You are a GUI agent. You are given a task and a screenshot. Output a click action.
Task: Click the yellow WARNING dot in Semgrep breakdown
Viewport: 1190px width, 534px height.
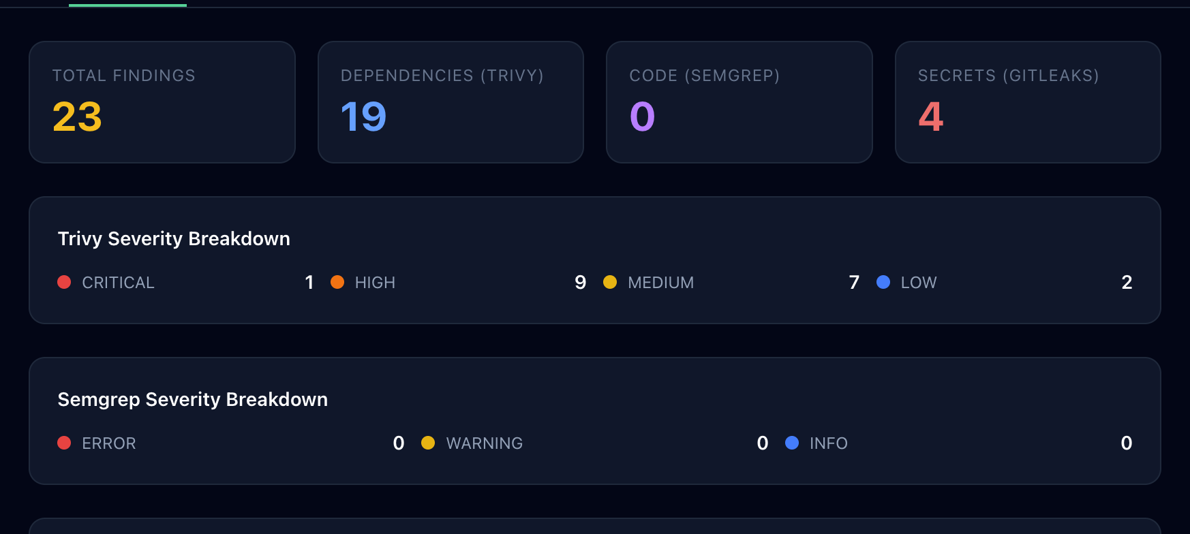(x=428, y=443)
